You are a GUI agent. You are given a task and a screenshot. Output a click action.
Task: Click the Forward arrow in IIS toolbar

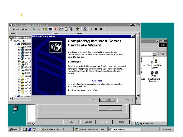tap(39, 29)
